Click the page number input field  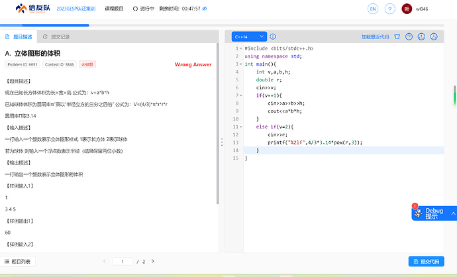[x=123, y=262]
